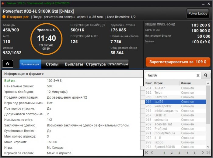
Task: Go to last page of player list
Action: [208, 153]
